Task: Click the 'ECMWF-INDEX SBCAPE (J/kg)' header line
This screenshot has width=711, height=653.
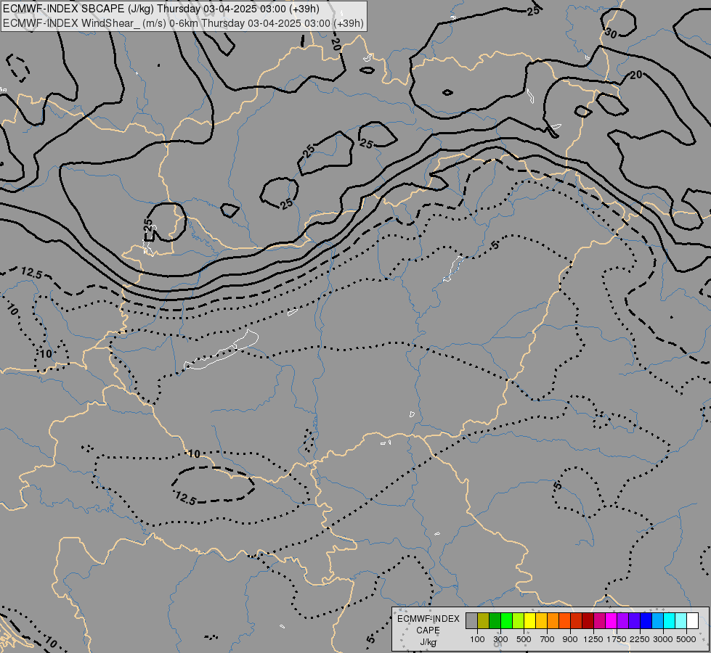Action: [x=161, y=9]
